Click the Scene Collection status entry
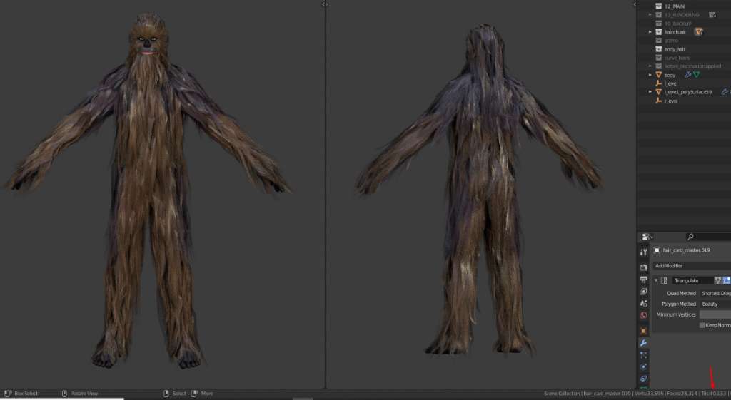731x400 pixels. click(x=563, y=394)
